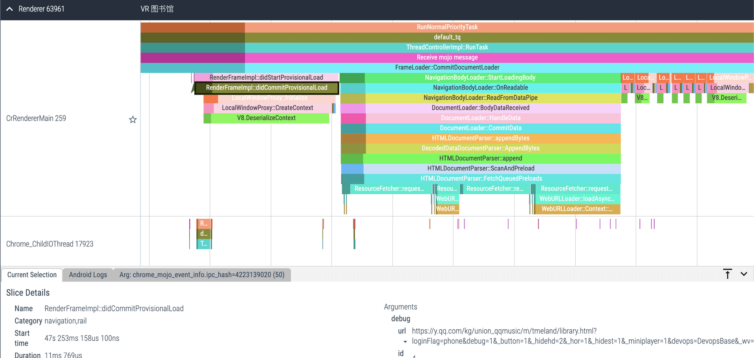Viewport: 754px width, 358px height.
Task: Collapse the Renderer 63961 process group
Action: [x=9, y=9]
